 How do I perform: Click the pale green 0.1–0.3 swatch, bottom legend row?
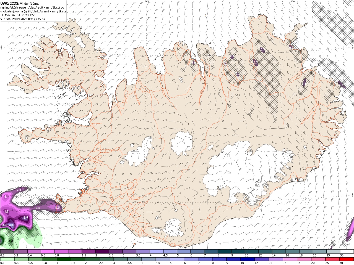7,259
